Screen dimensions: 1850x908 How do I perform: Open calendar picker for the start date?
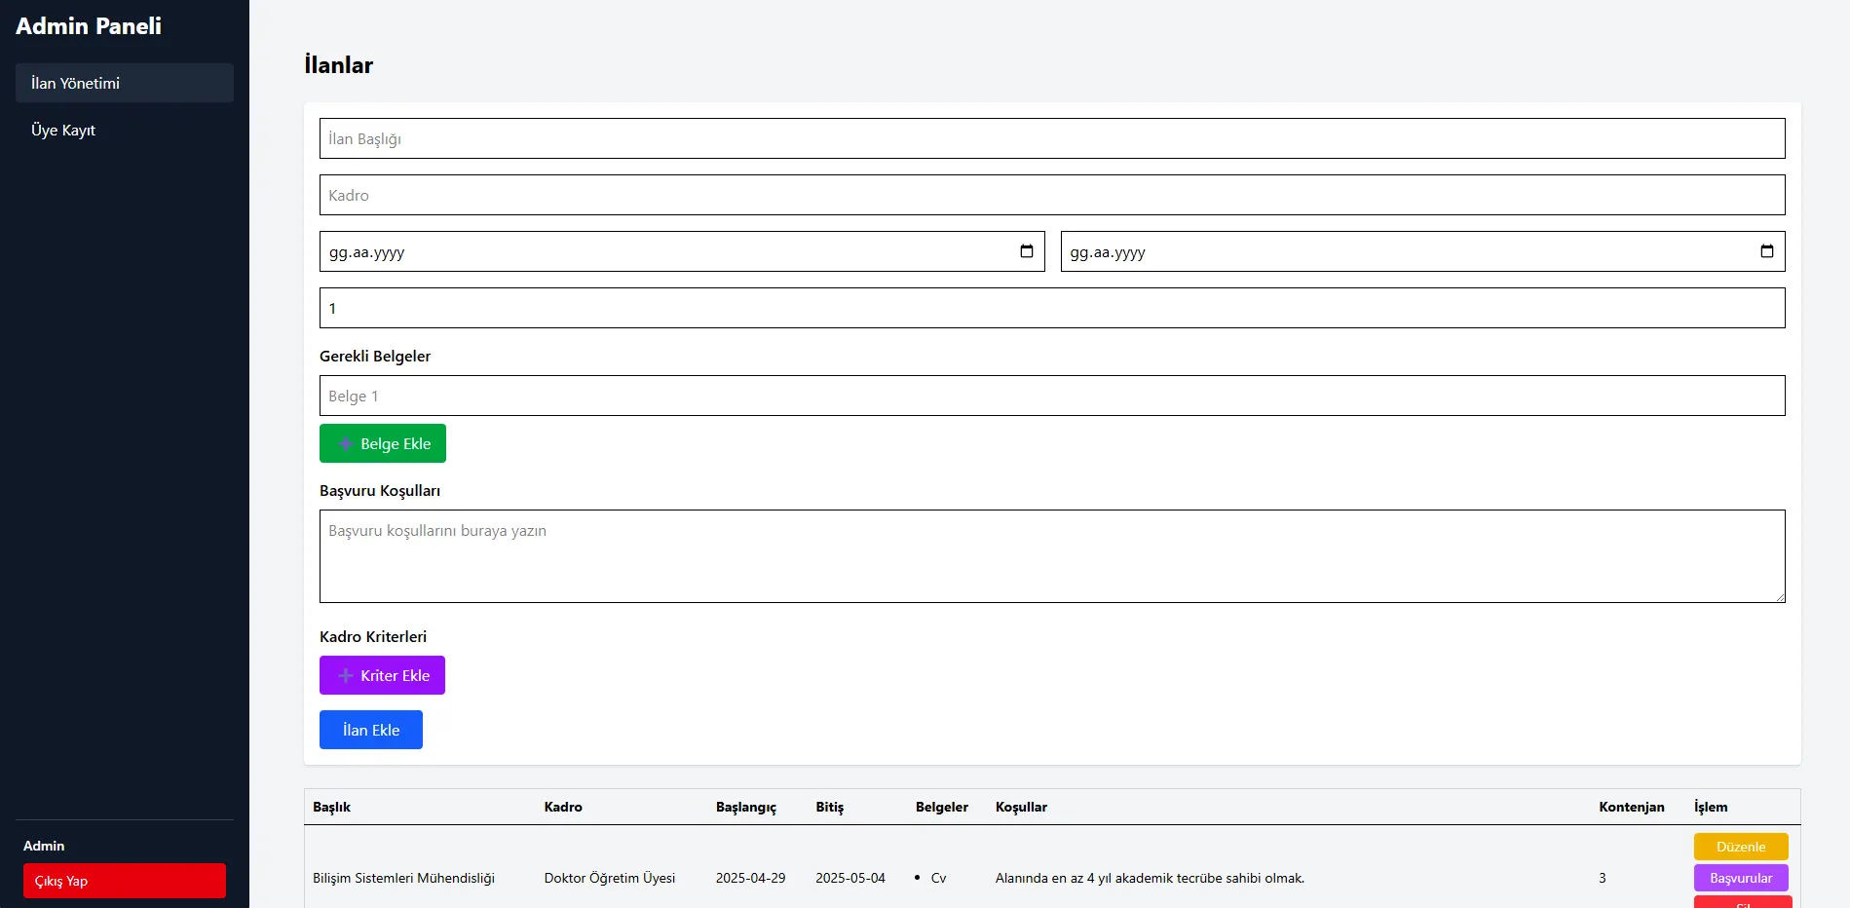click(1026, 251)
